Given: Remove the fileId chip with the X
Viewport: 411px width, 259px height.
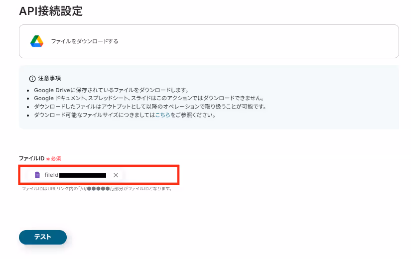Looking at the screenshot, I should (116, 175).
